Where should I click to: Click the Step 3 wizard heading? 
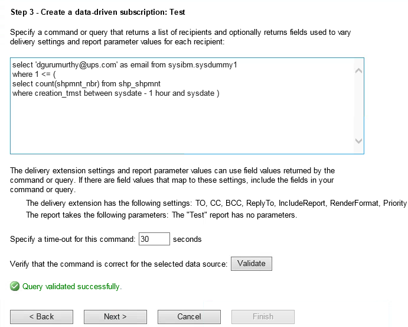tap(98, 12)
